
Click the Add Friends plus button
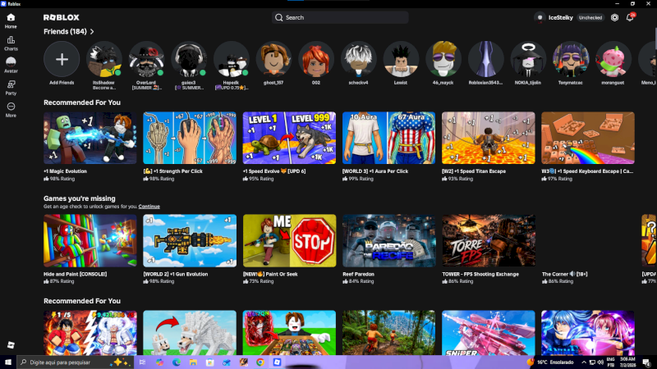(62, 59)
